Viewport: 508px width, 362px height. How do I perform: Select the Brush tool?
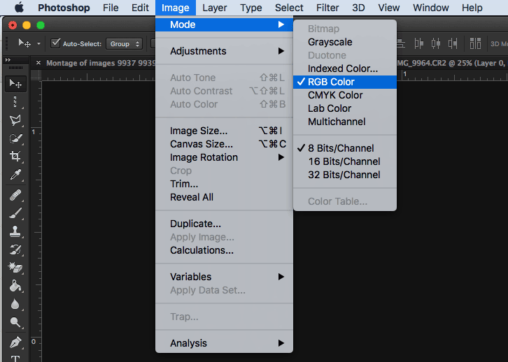[15, 213]
